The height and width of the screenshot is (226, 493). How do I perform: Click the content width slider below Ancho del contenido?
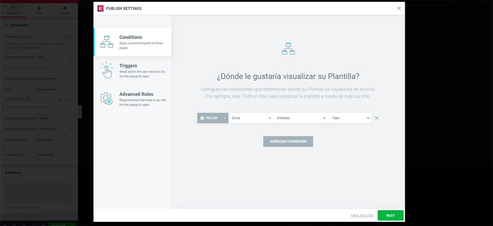[x=28, y=68]
